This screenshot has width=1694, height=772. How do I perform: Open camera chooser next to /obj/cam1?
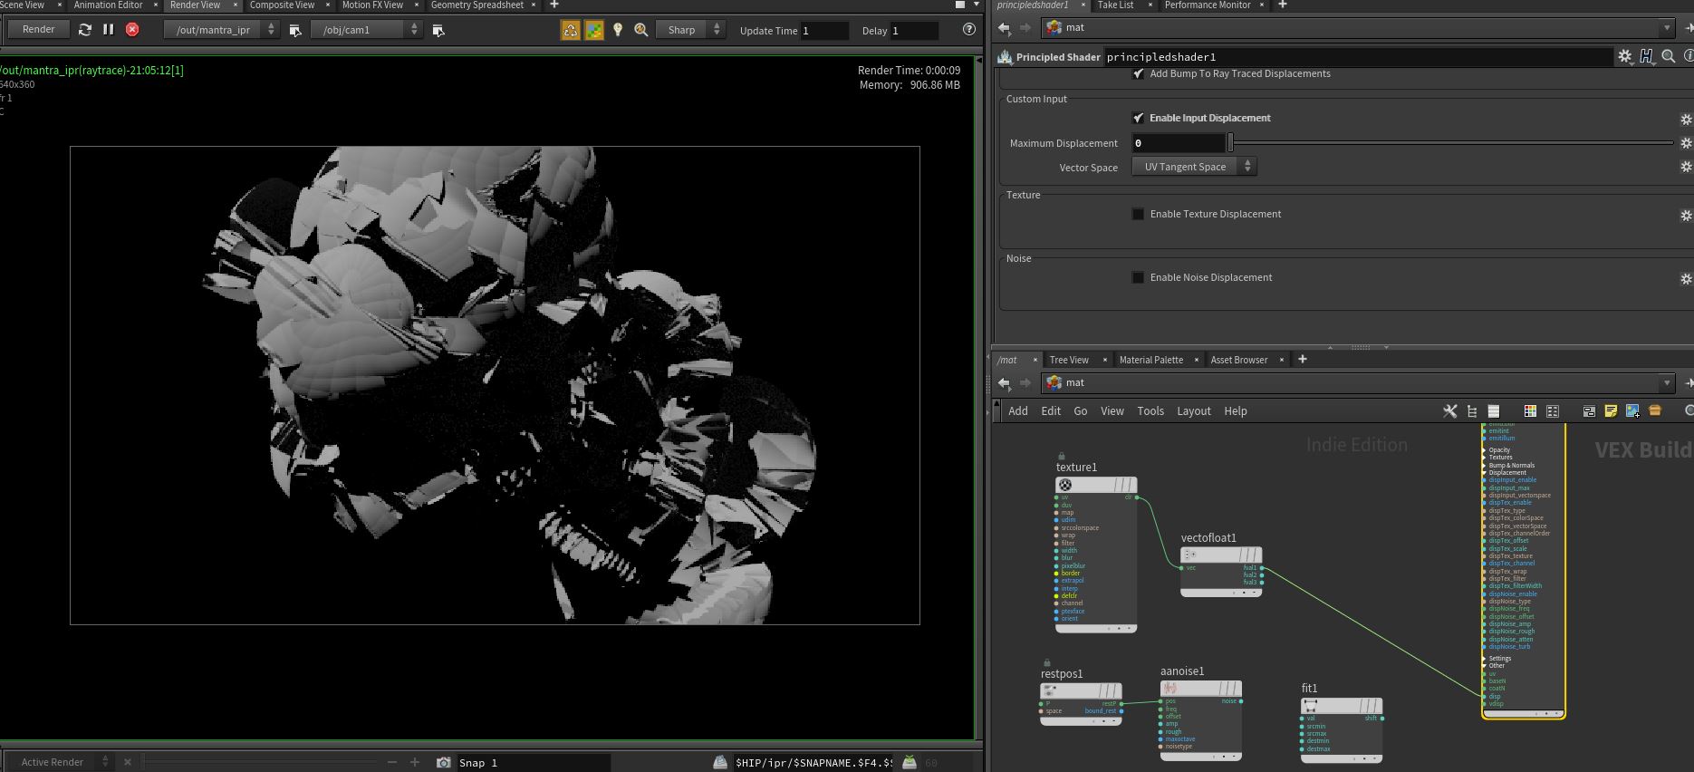click(x=438, y=31)
